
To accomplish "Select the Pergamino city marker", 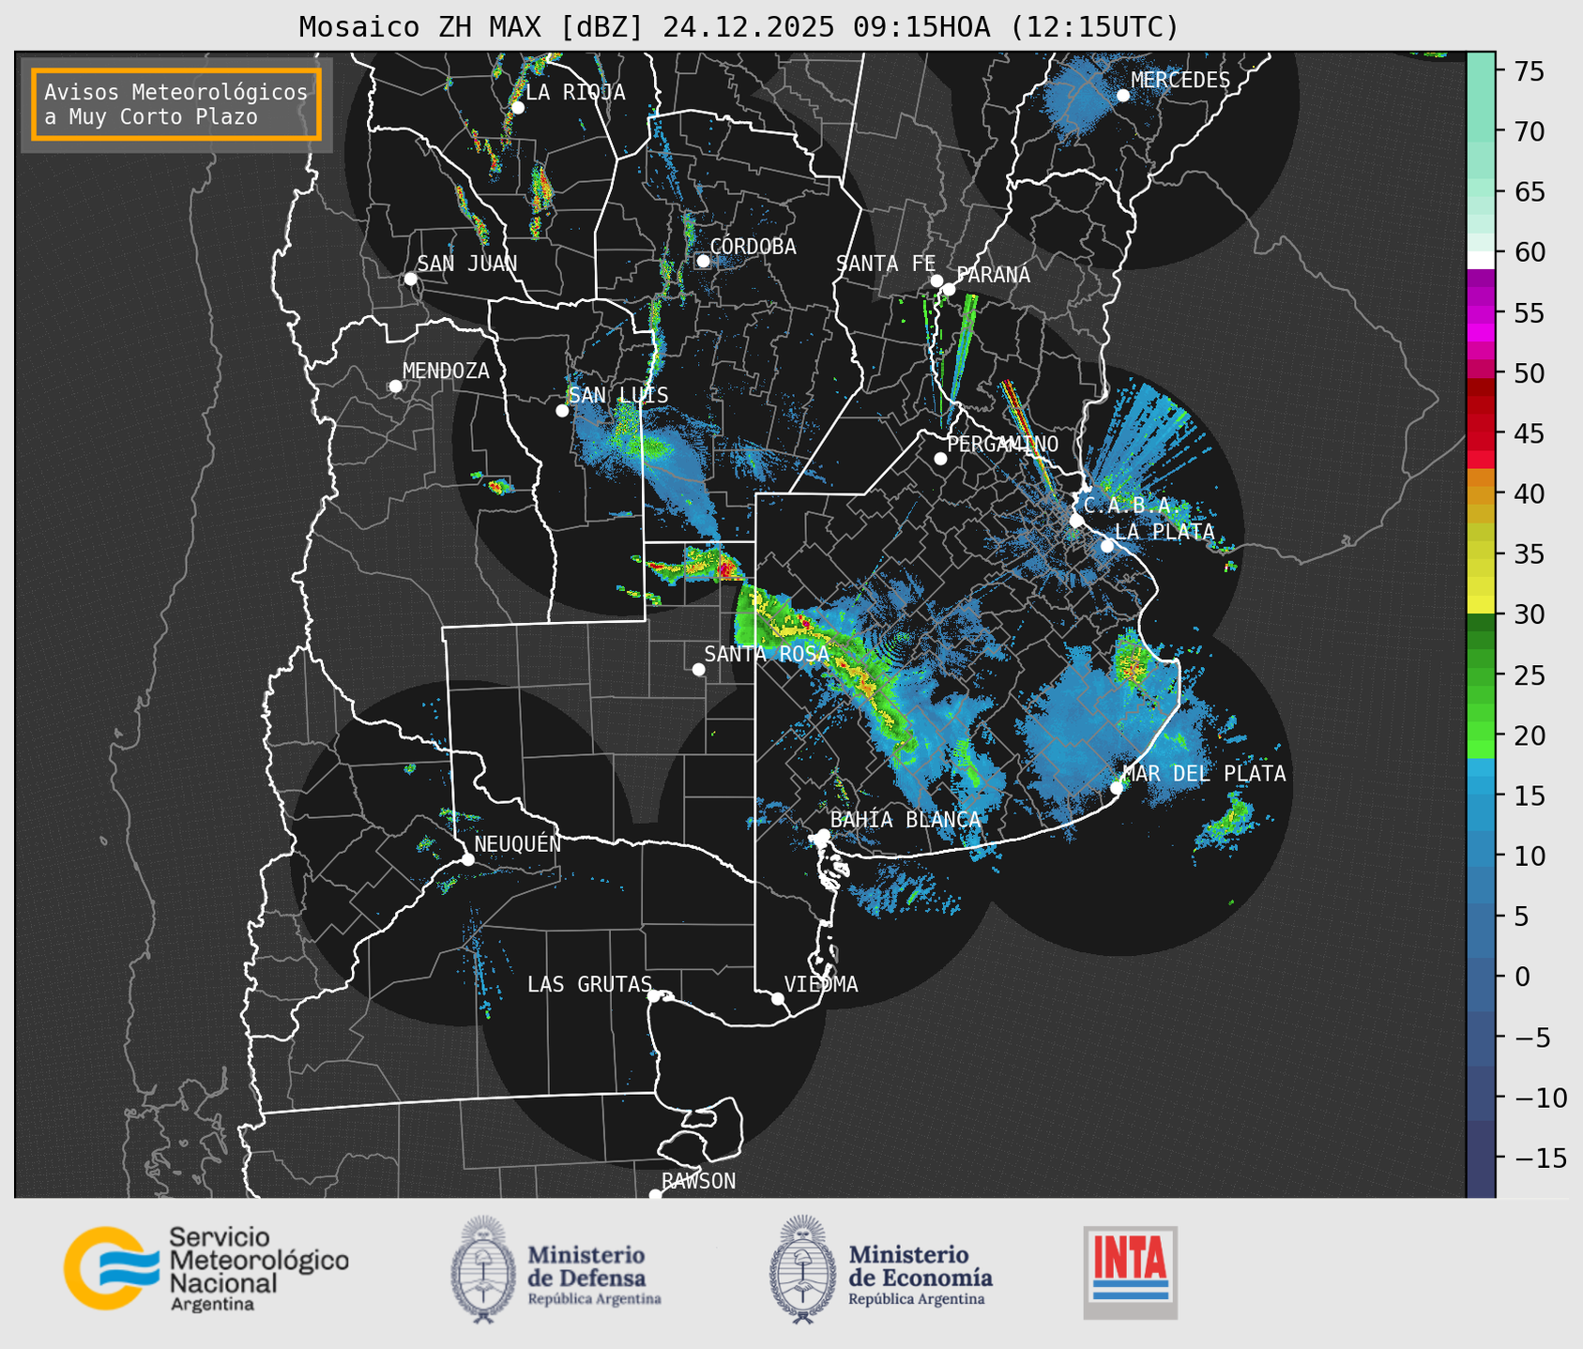I will click(x=940, y=459).
